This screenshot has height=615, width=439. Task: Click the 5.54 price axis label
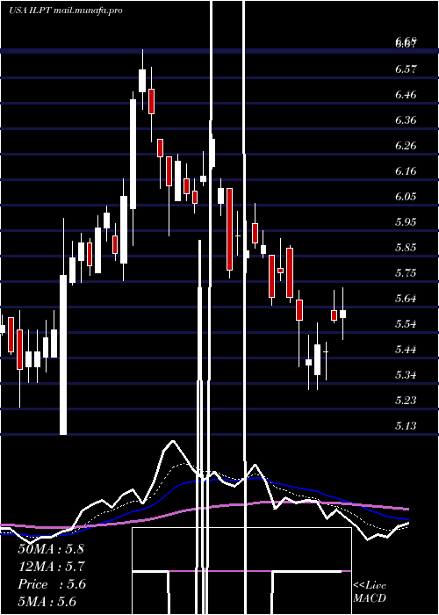[406, 324]
